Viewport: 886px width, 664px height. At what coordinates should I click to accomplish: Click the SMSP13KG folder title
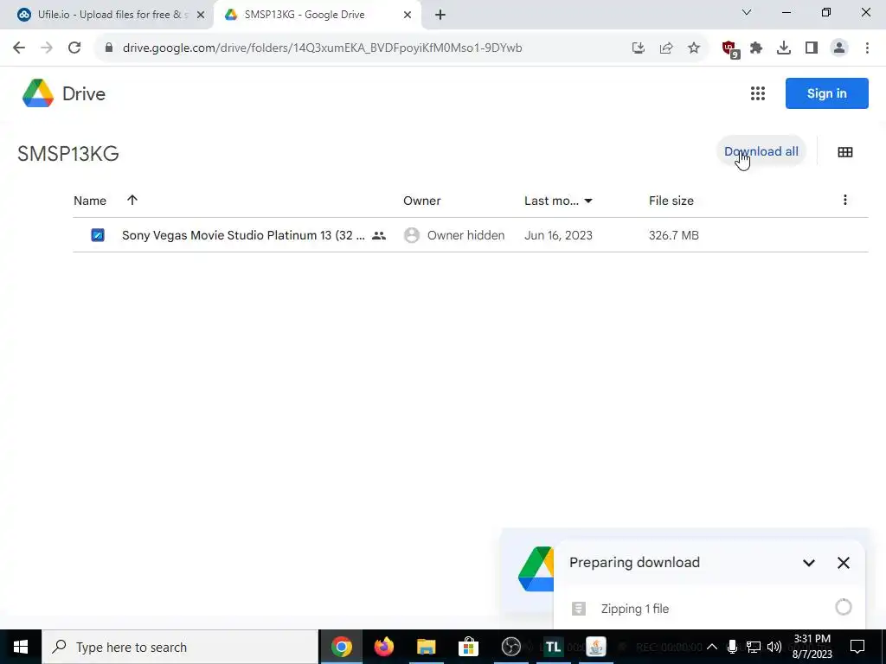tap(68, 154)
